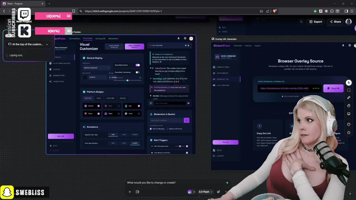Click the share page icon in address bar

[268, 11]
